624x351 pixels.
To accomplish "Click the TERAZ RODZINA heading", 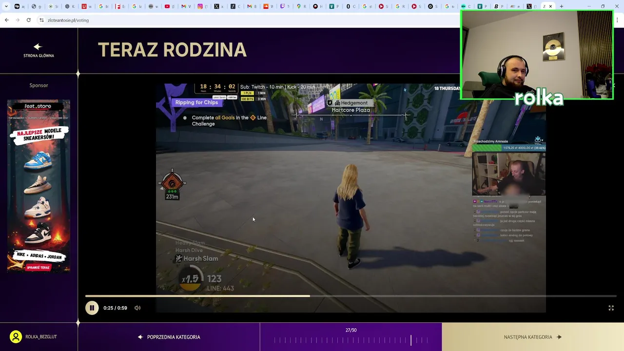I will pos(172,50).
